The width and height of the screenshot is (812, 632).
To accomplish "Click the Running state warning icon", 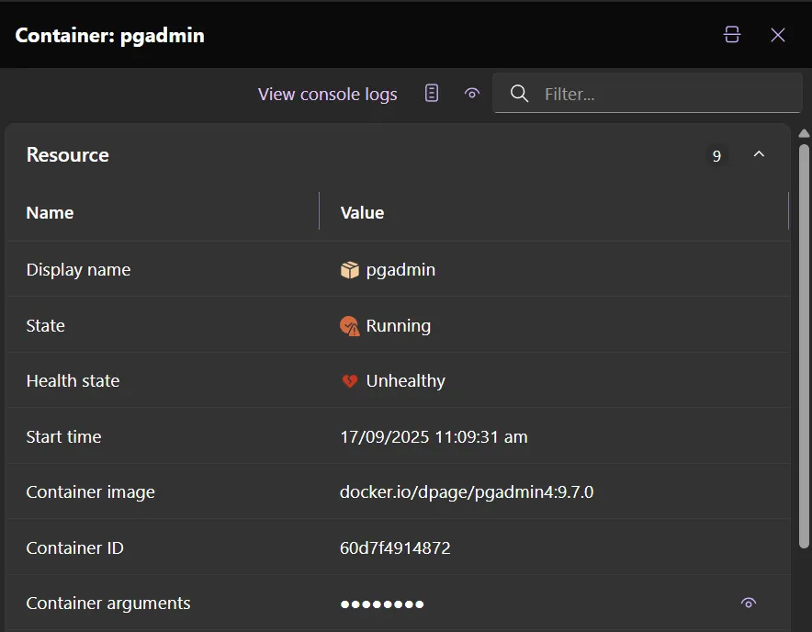I will 349,326.
